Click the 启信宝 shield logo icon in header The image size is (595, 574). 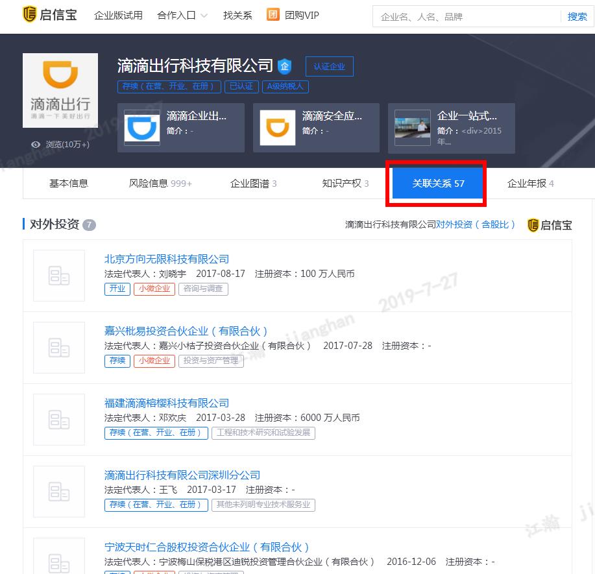tap(30, 15)
